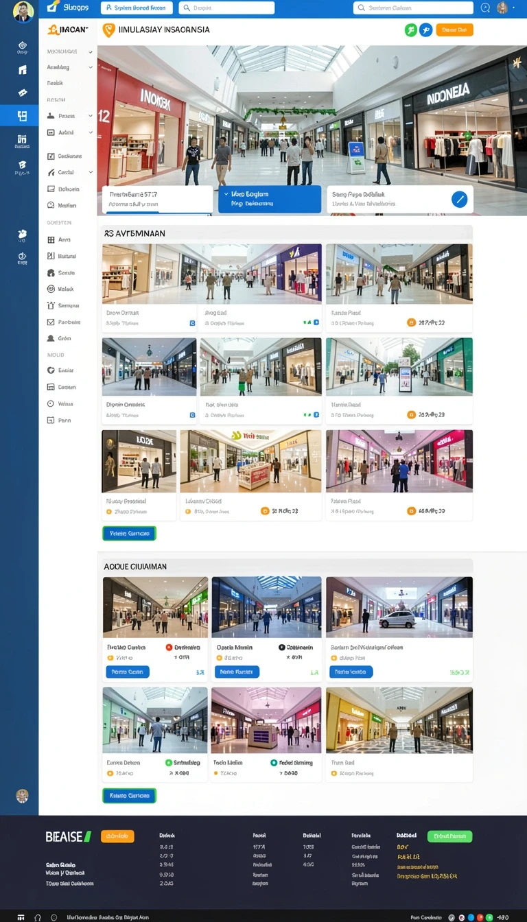Expand the second sidebar item chevron
This screenshot has height=922, width=527.
click(91, 67)
